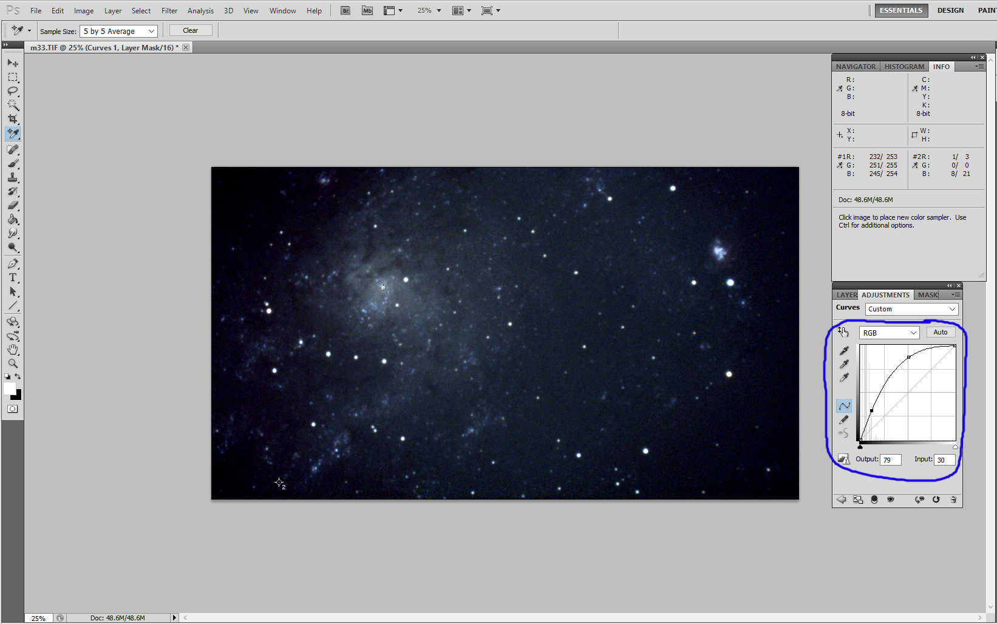
Task: Toggle Quick Mask mode
Action: [13, 409]
